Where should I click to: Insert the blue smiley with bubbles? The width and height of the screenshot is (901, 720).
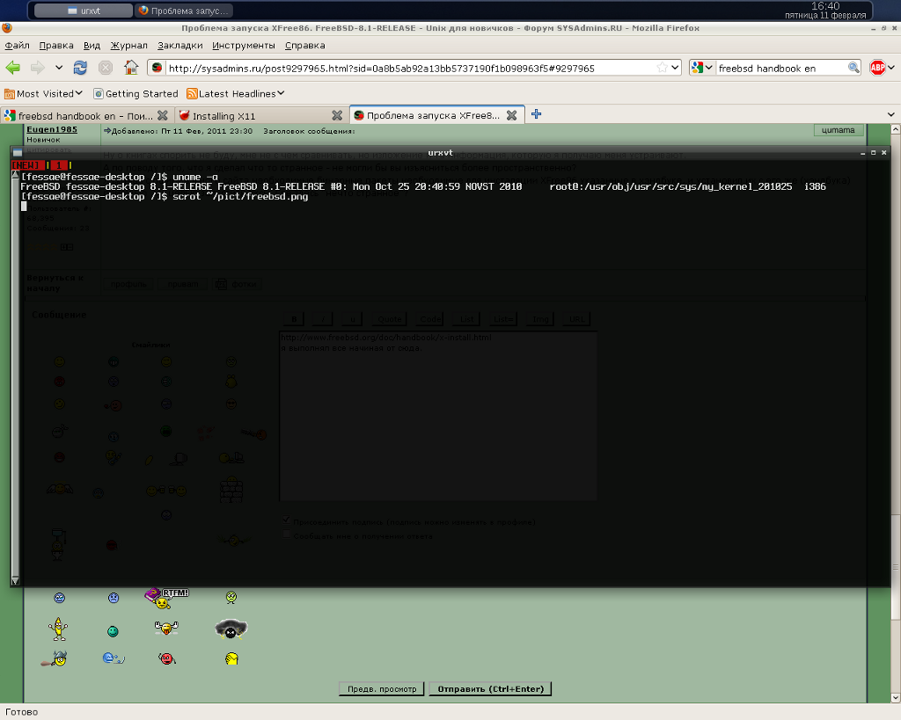click(x=114, y=658)
